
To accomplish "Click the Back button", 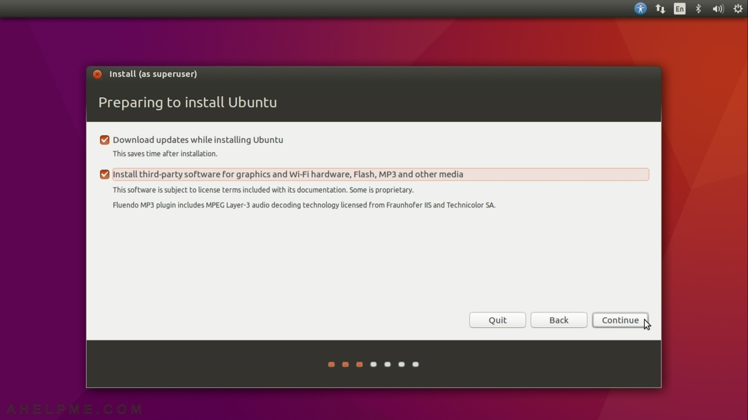I will click(x=559, y=320).
